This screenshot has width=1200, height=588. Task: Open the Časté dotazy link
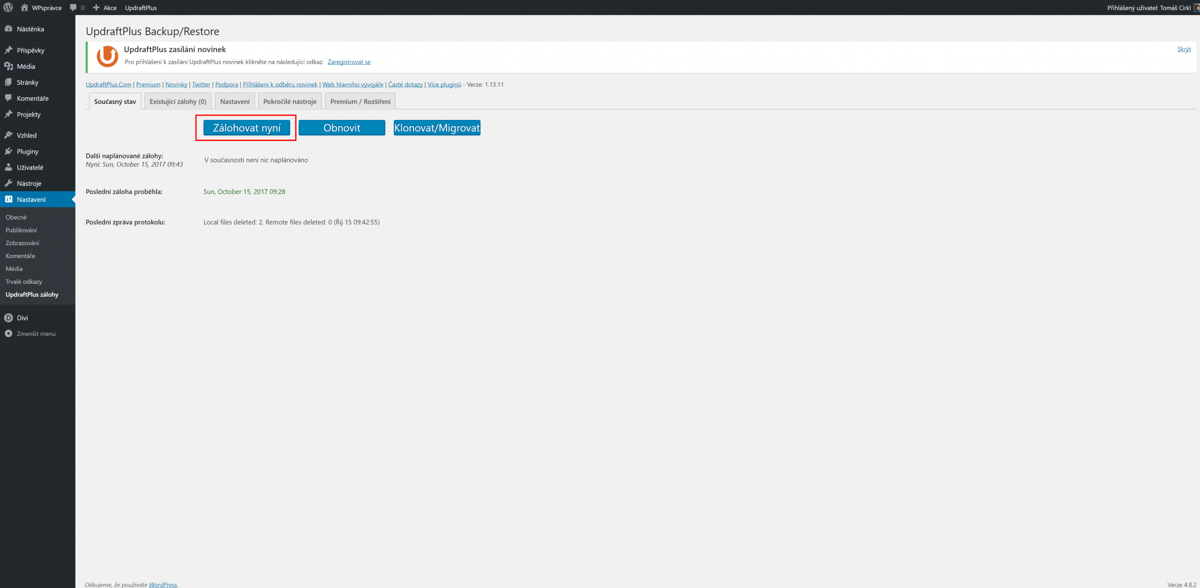405,84
